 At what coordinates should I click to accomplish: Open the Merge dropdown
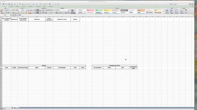coord(51,13)
